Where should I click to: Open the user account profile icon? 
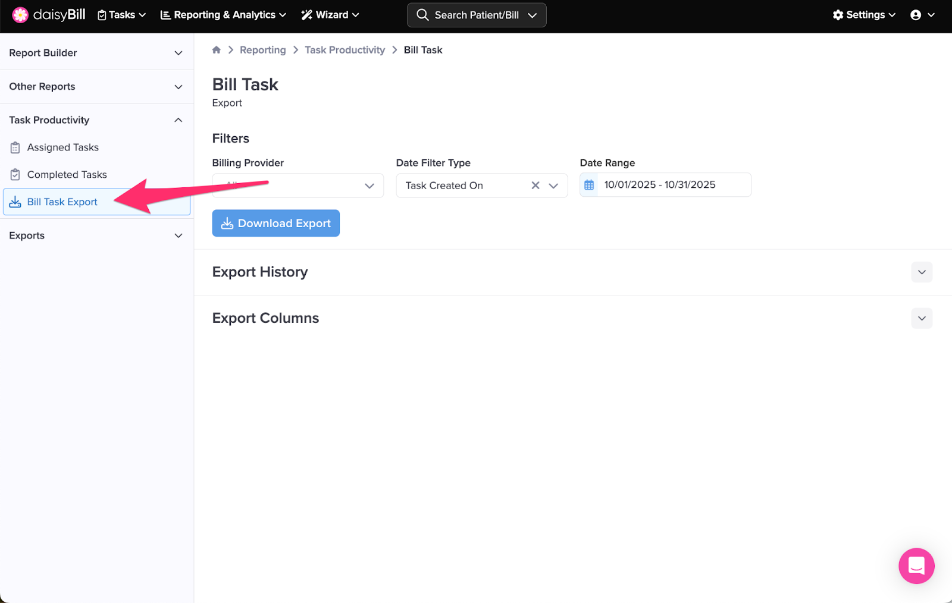pos(916,15)
